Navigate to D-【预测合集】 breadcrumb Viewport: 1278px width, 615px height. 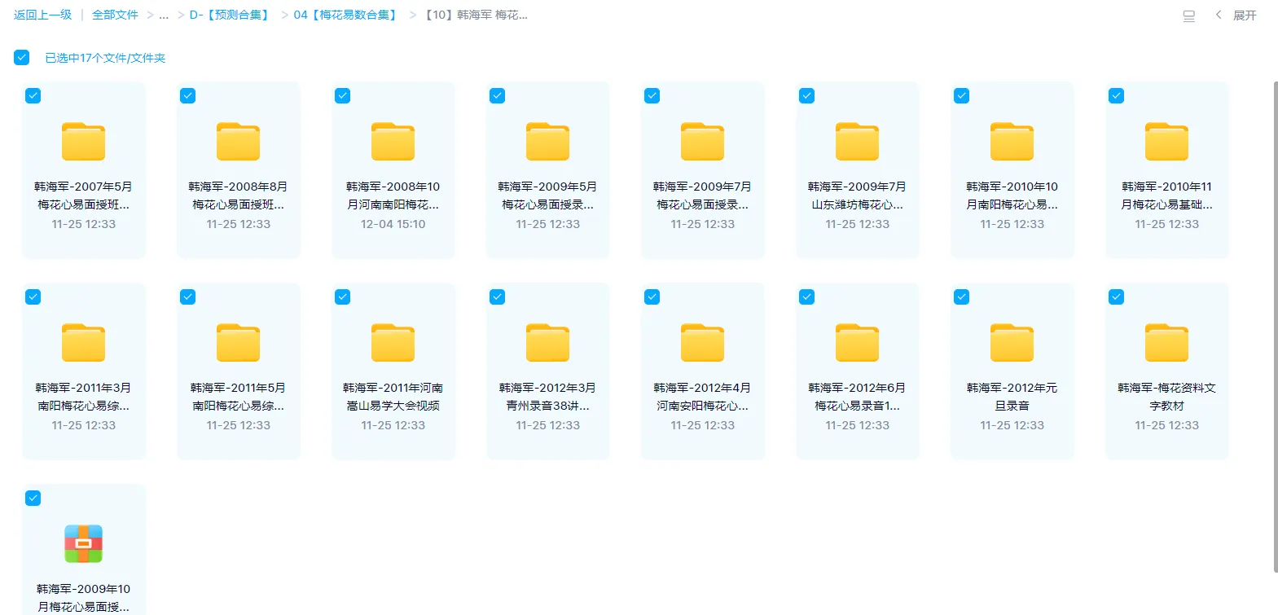(x=229, y=15)
